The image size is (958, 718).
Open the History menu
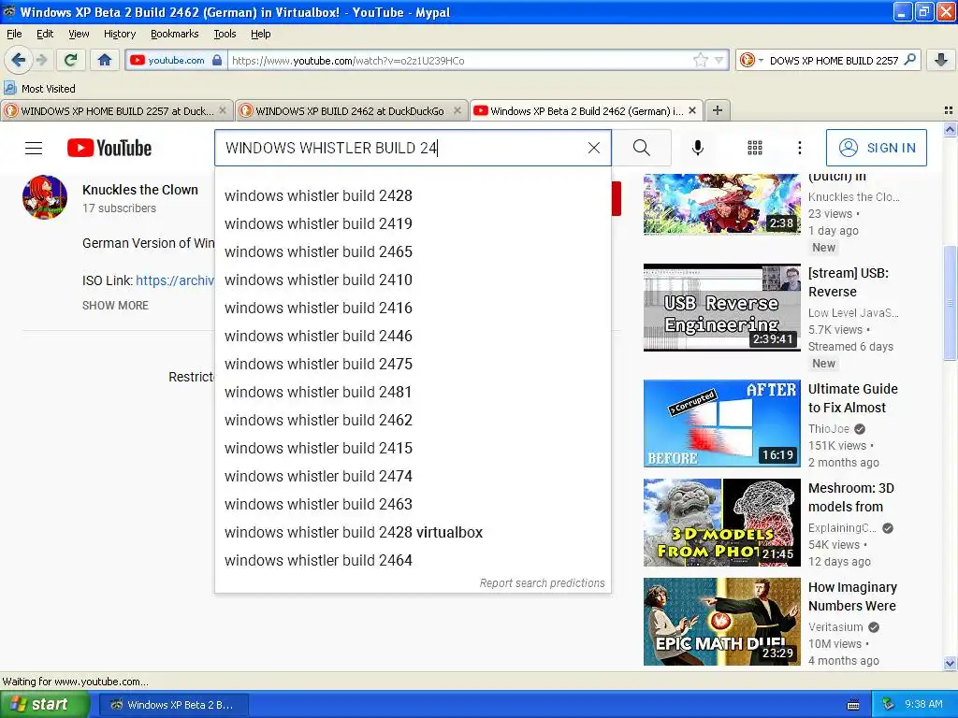coord(119,34)
